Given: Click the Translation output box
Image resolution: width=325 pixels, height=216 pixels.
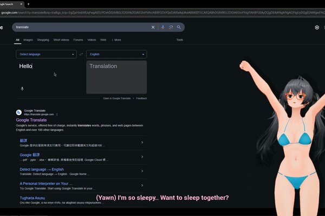Looking at the screenshot, I should [x=116, y=77].
